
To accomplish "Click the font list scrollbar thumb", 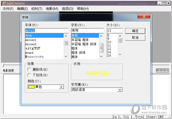I will point(66,43).
